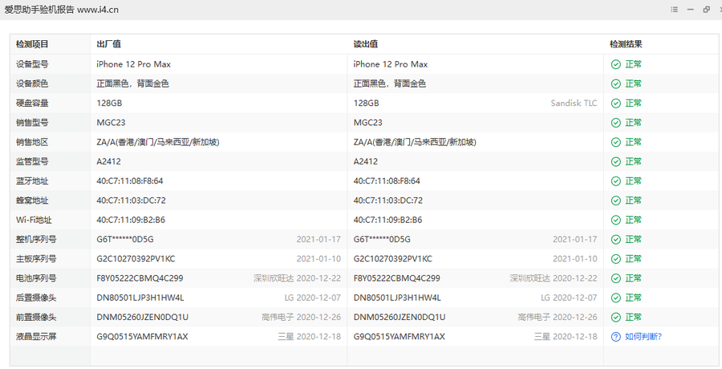
Task: Click the 设备颜色 row label
Action: pos(32,84)
